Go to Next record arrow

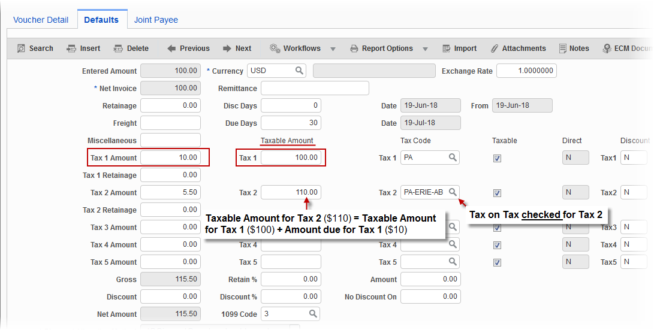coord(227,49)
